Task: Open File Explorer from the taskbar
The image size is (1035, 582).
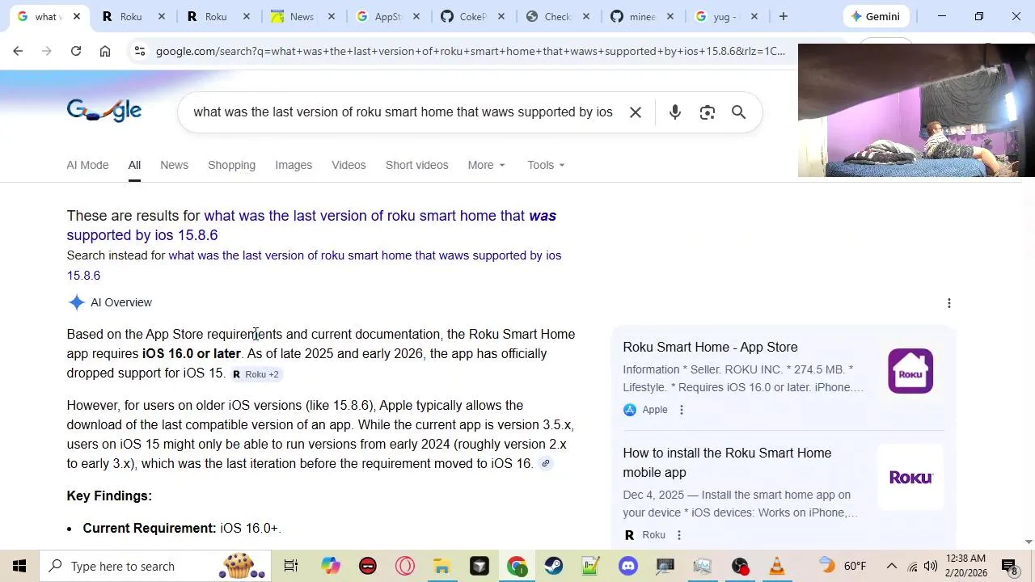Action: pos(442,566)
